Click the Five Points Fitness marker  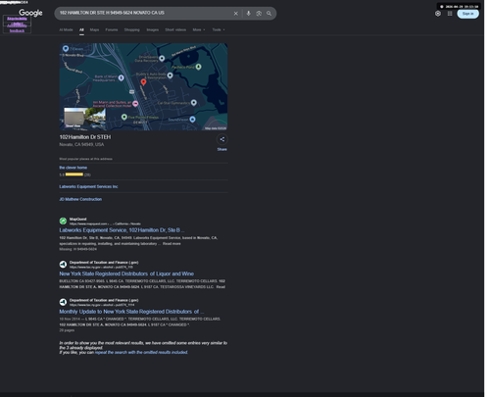tap(124, 117)
